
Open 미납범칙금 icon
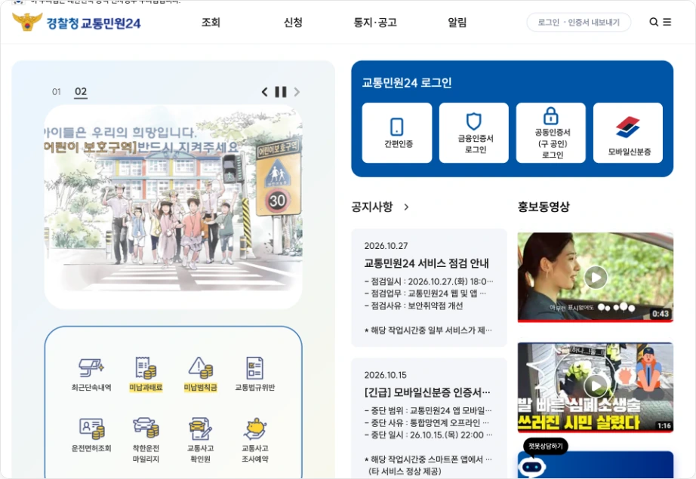point(200,374)
